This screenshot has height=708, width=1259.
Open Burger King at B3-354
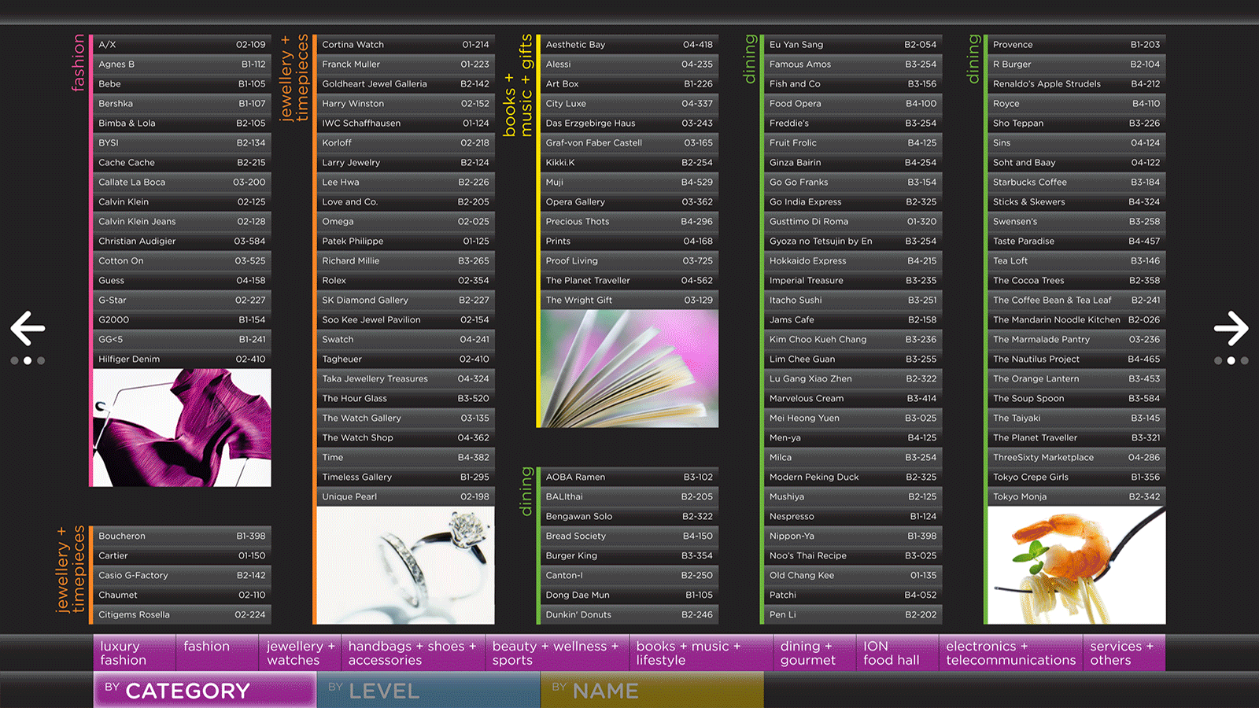[x=629, y=556]
